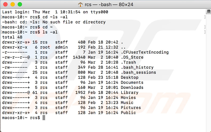This screenshot has height=132, width=211.
Task: Click the split pane icon at top right
Action: point(209,11)
